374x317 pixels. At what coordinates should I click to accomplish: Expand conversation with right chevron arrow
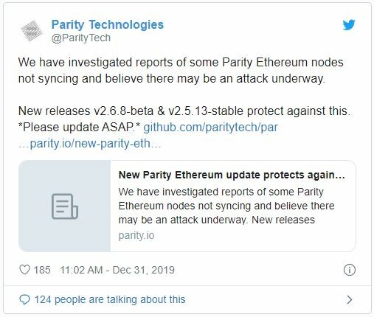point(350,299)
